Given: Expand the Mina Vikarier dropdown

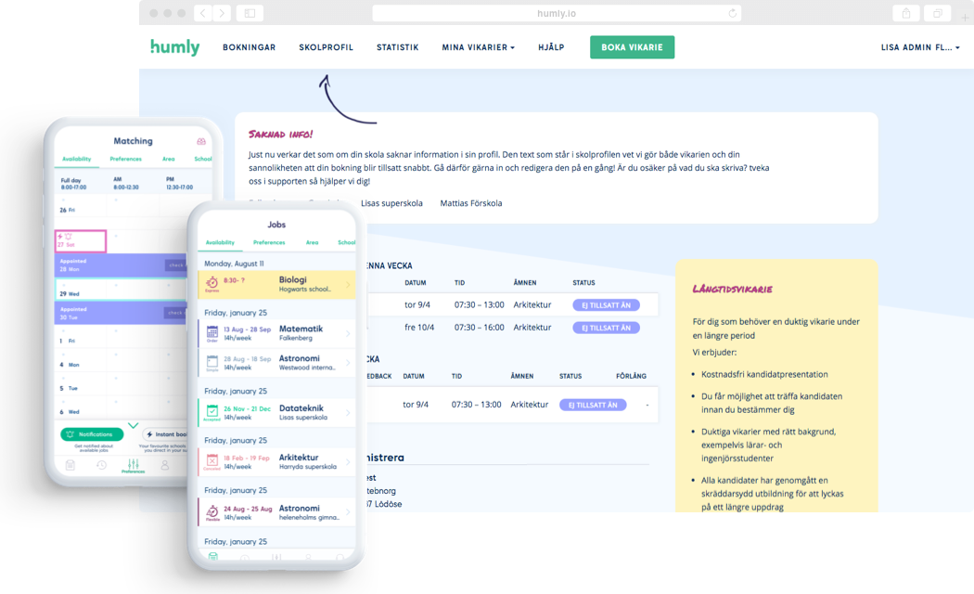Looking at the screenshot, I should [x=479, y=47].
